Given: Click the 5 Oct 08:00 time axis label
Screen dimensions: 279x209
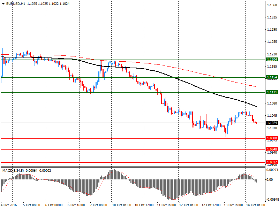Looking at the screenshot, I should tap(32, 205).
